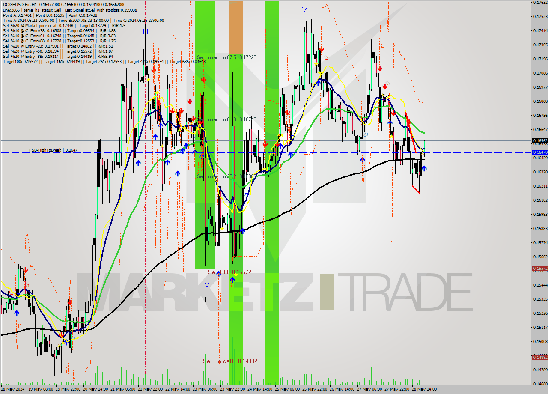Click the 0.17632 price axis label
548x394 pixels.
(x=540, y=3)
